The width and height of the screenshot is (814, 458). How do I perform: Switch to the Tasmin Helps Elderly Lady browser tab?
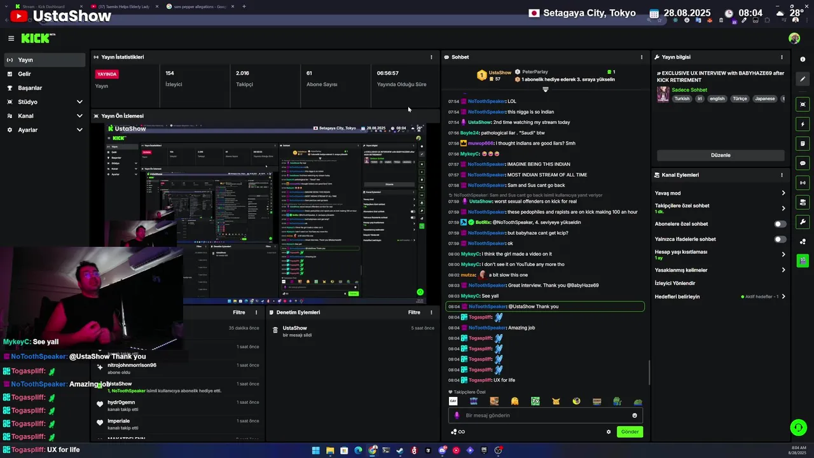point(126,6)
